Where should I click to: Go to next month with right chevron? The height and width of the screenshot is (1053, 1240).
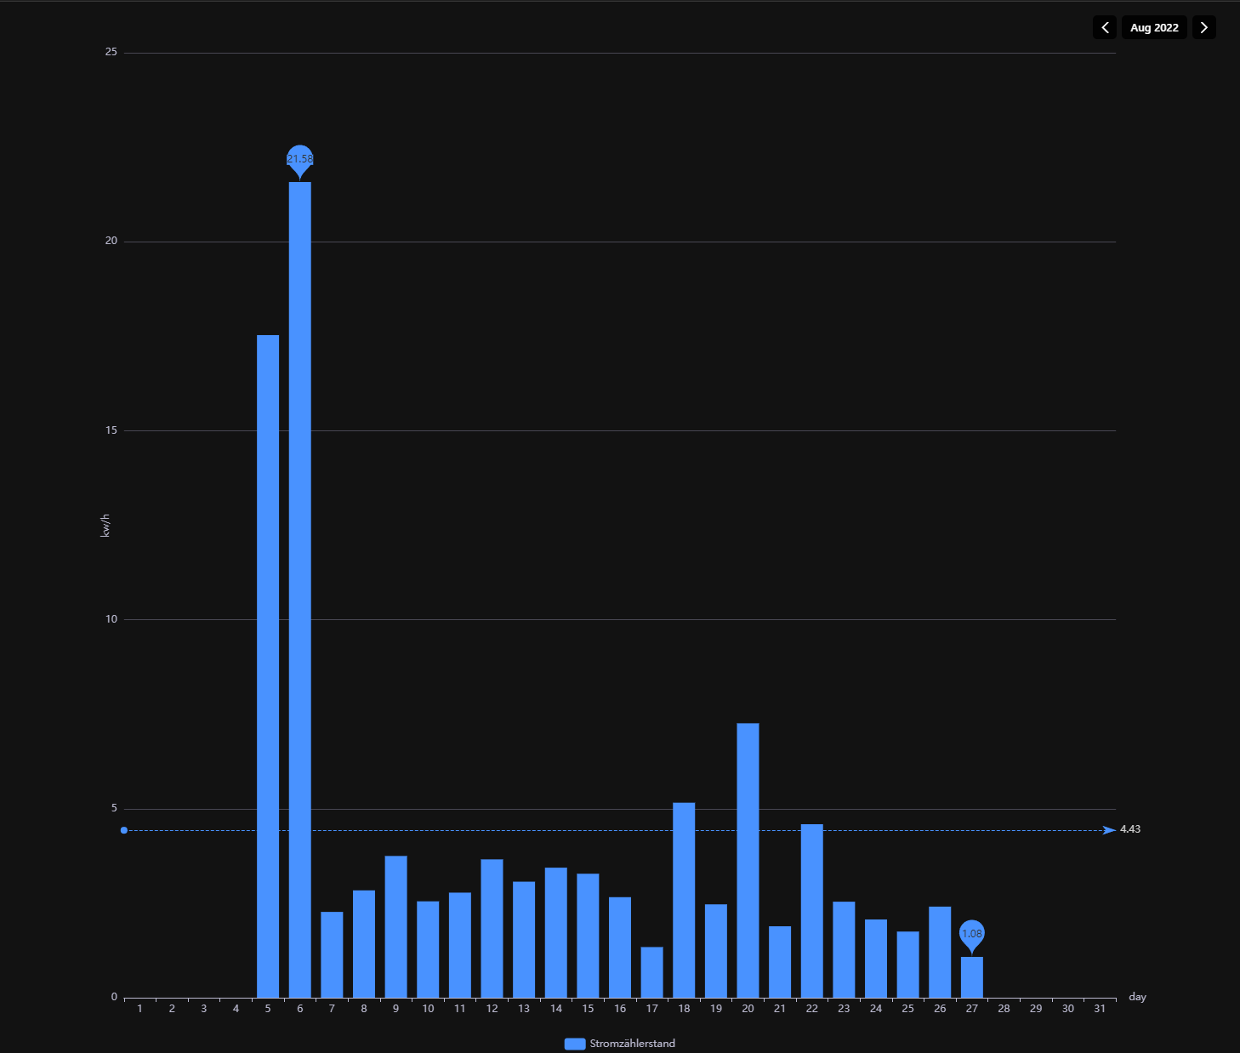tap(1203, 27)
